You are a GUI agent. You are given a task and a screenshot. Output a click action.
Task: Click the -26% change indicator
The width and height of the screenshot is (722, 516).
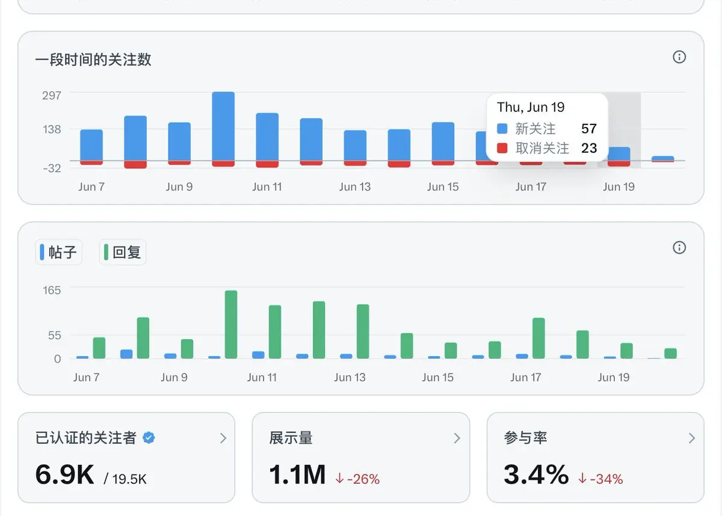tap(357, 479)
